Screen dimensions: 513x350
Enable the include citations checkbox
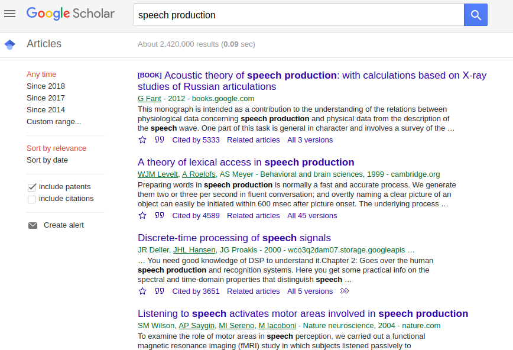(32, 199)
